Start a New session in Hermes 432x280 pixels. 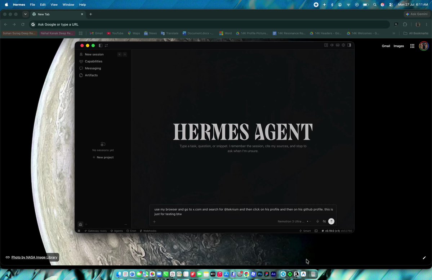click(103, 54)
